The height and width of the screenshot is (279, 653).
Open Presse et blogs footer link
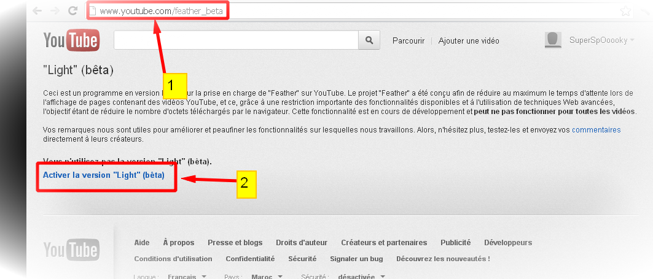coord(235,242)
